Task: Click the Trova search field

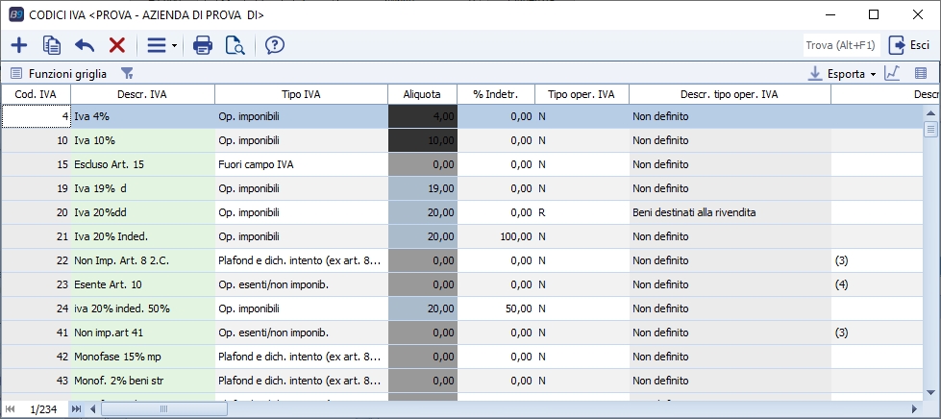Action: coord(839,45)
